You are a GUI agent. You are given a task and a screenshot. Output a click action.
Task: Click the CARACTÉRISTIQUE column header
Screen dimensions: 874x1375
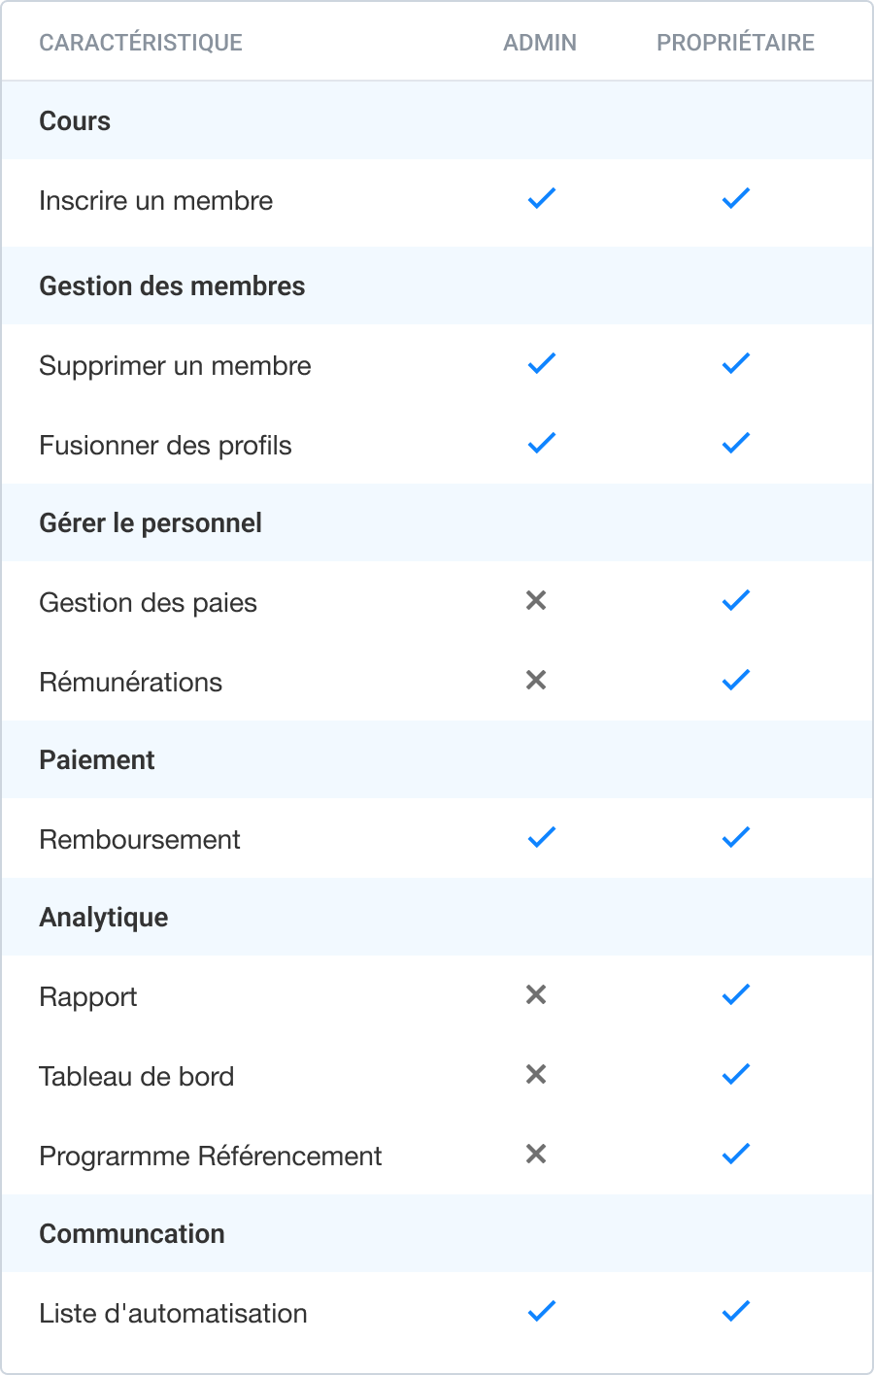(141, 43)
